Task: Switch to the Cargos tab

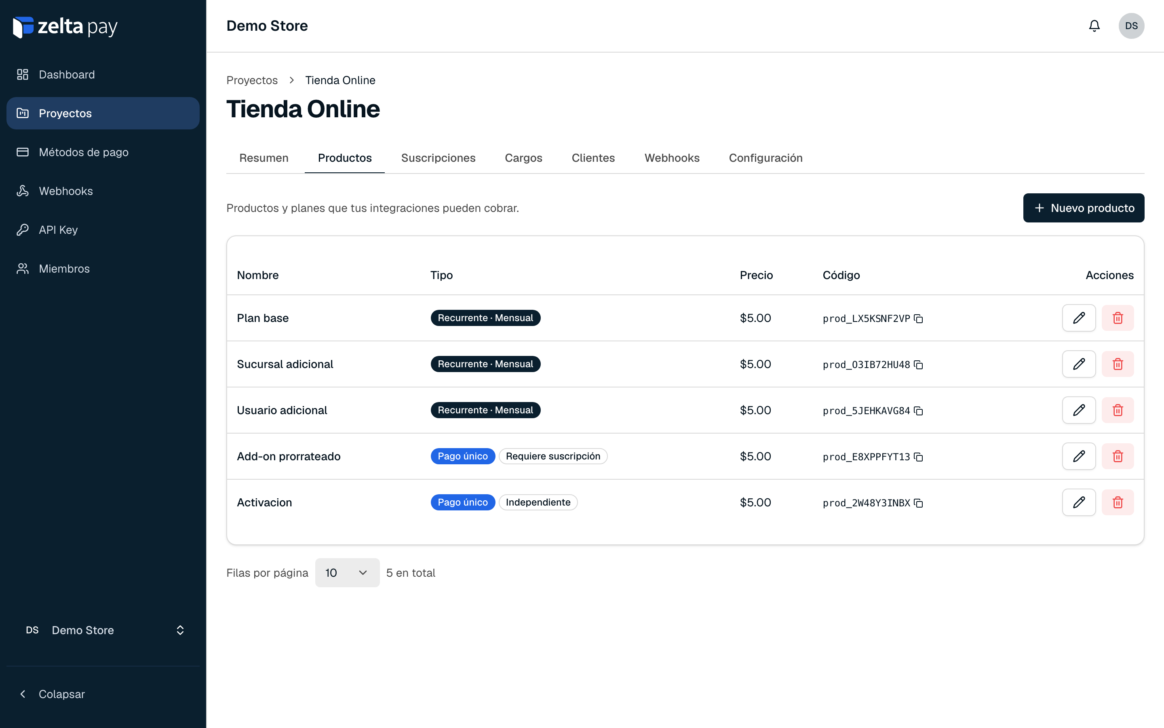Action: (x=523, y=158)
